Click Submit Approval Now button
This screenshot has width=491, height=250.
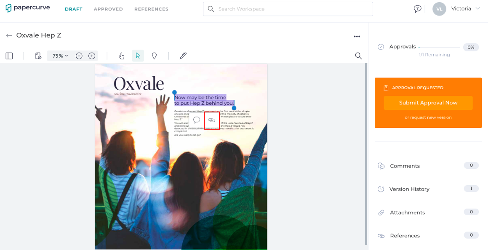(428, 103)
